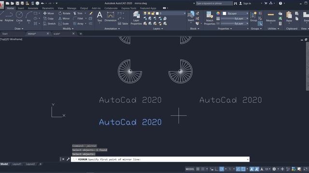309x173 pixels.
Task: Click the Plot printer icon in quick access toolbar
Action: [x=37, y=3]
